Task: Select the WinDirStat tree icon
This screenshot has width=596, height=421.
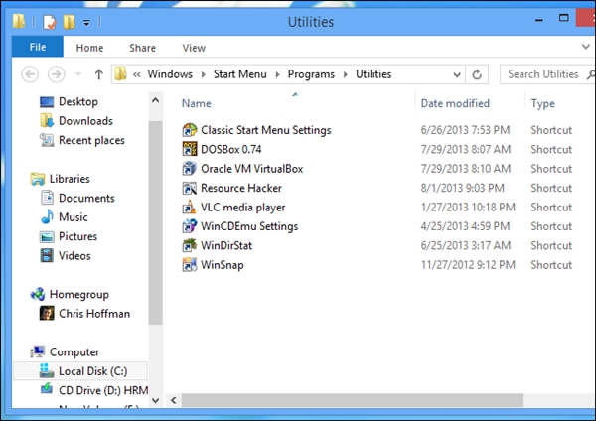Action: point(190,245)
